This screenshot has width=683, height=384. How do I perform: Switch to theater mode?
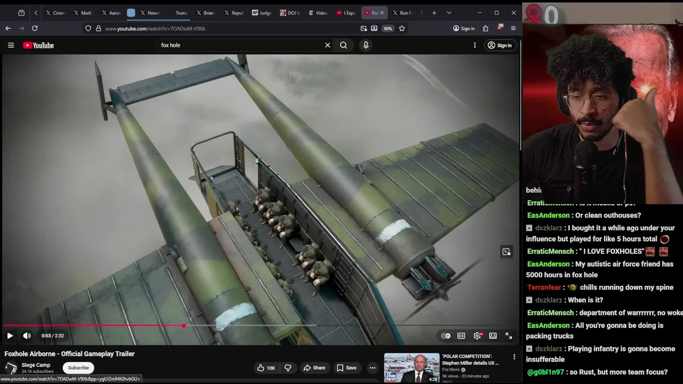[493, 335]
